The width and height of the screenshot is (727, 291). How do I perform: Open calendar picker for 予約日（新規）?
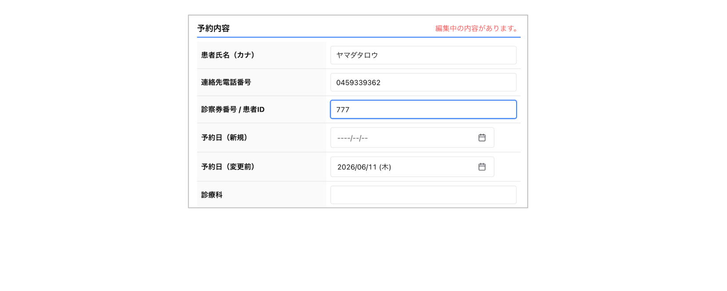[482, 138]
